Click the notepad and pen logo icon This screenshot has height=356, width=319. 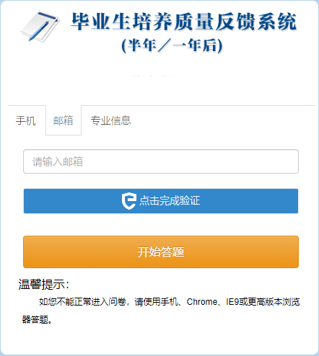(40, 26)
